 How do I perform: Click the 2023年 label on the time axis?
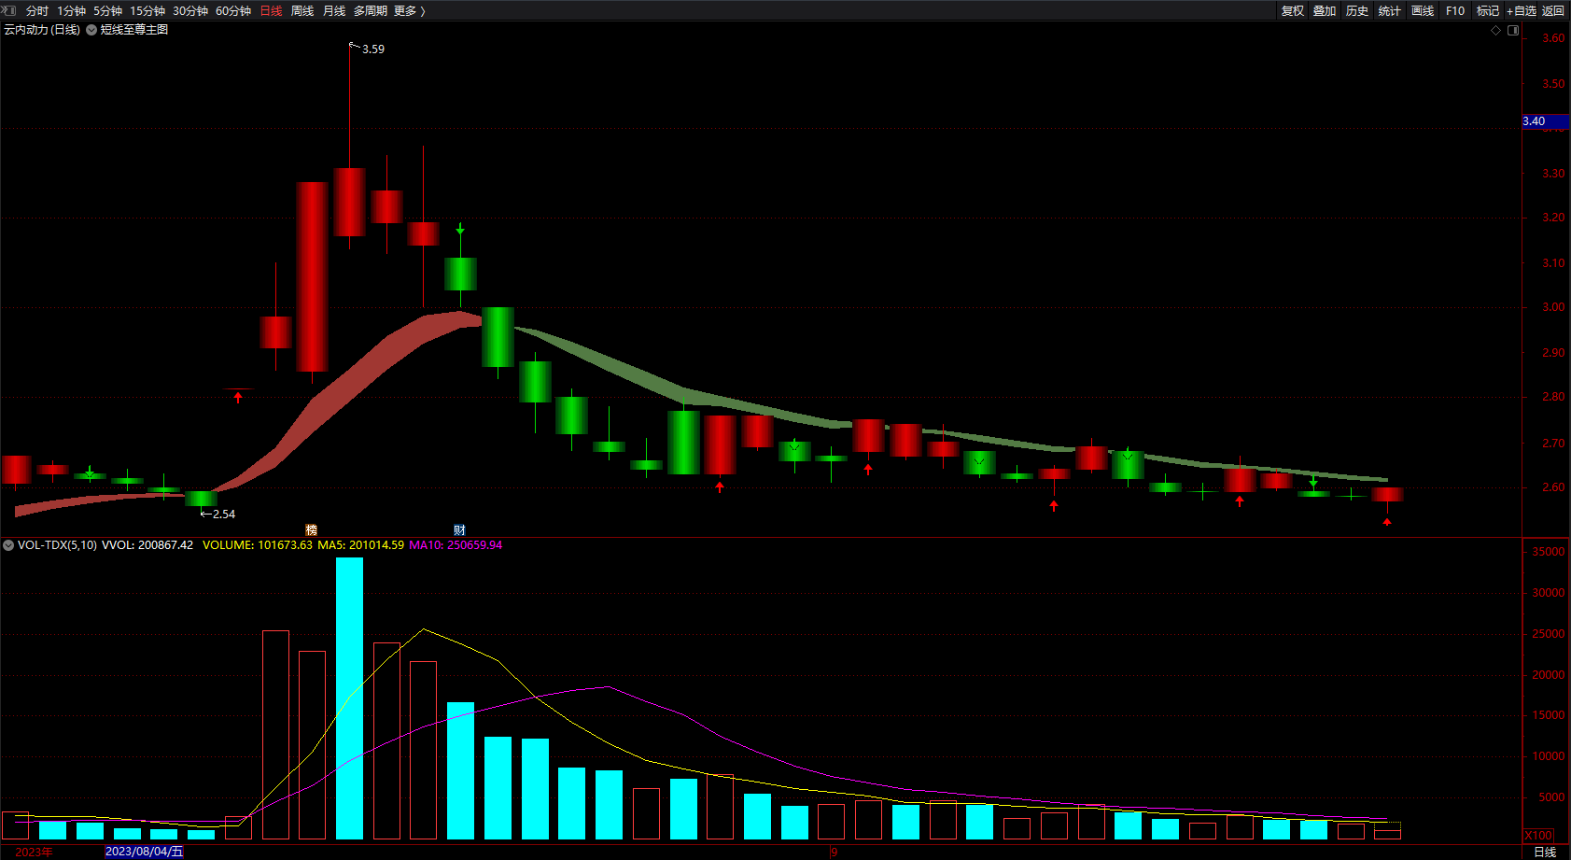(34, 852)
